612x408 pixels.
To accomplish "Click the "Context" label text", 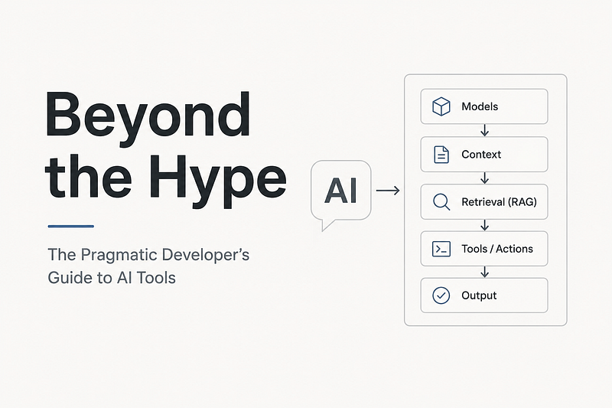I will [x=481, y=155].
